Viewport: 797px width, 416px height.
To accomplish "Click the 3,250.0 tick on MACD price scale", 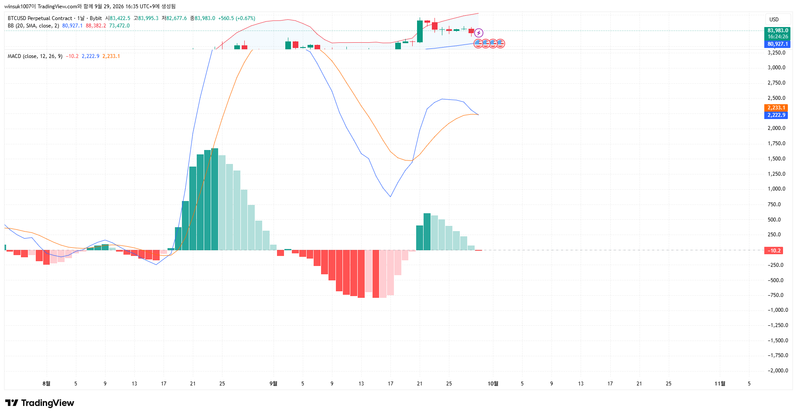I will 776,53.
